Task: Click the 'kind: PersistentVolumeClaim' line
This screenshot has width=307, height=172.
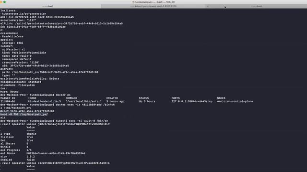Action: (x=24, y=53)
